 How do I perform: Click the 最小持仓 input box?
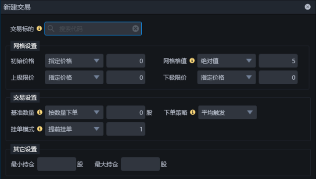point(57,165)
